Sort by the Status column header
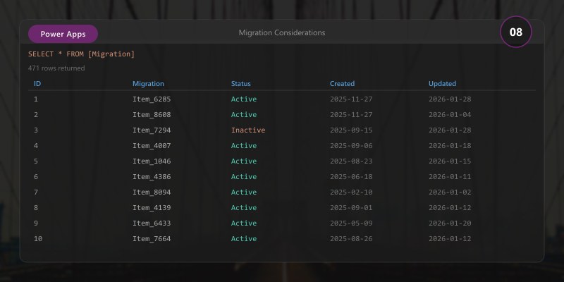 pyautogui.click(x=240, y=83)
